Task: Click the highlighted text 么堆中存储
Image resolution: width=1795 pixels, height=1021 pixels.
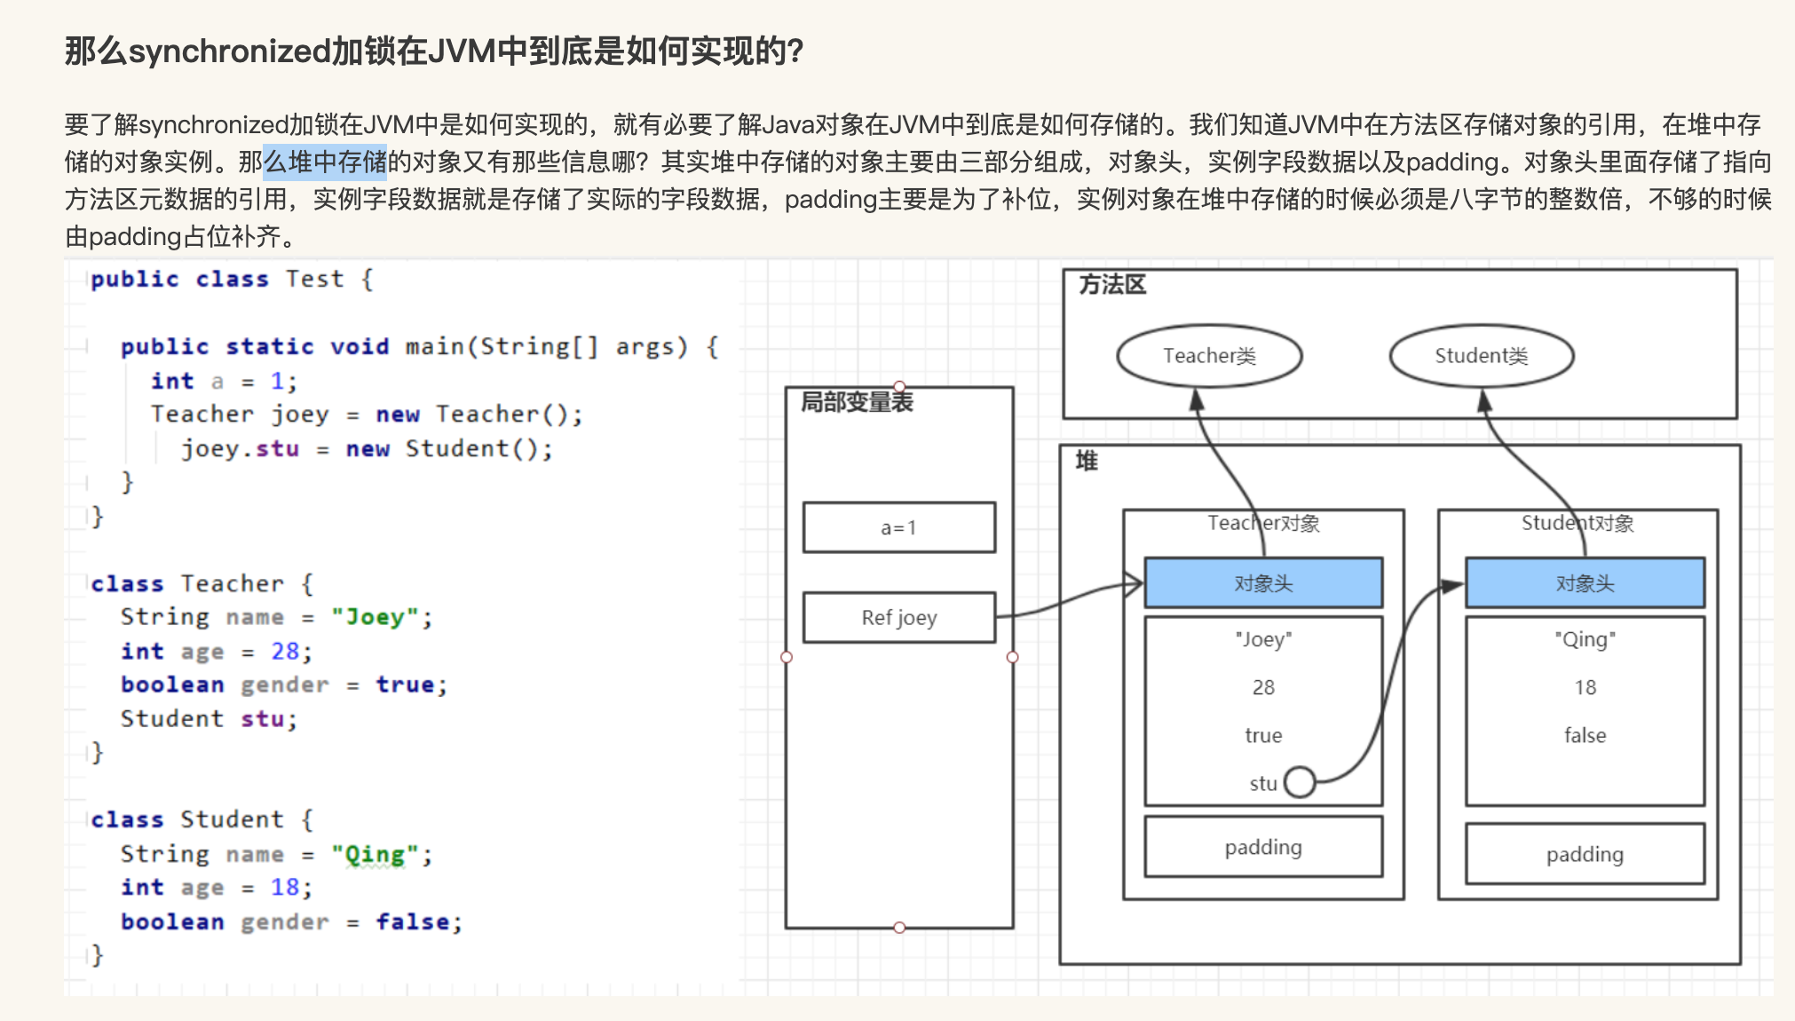Action: (x=325, y=162)
